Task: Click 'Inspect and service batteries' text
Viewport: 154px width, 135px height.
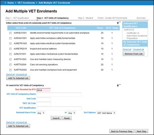Action: coord(43,49)
